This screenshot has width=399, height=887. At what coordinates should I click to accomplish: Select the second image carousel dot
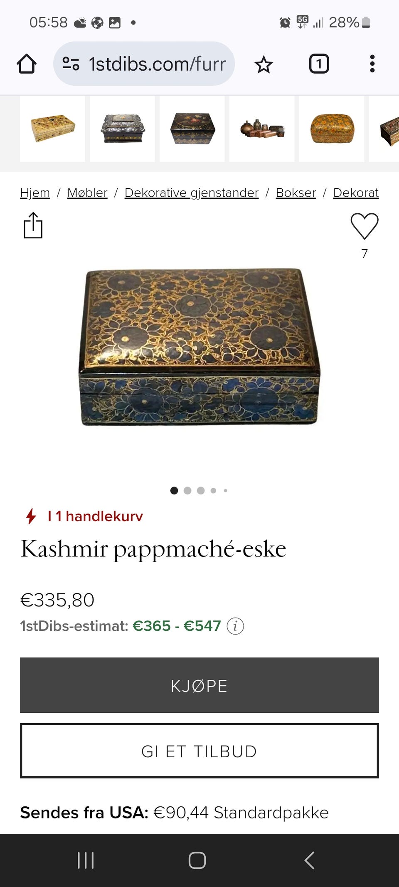(187, 491)
